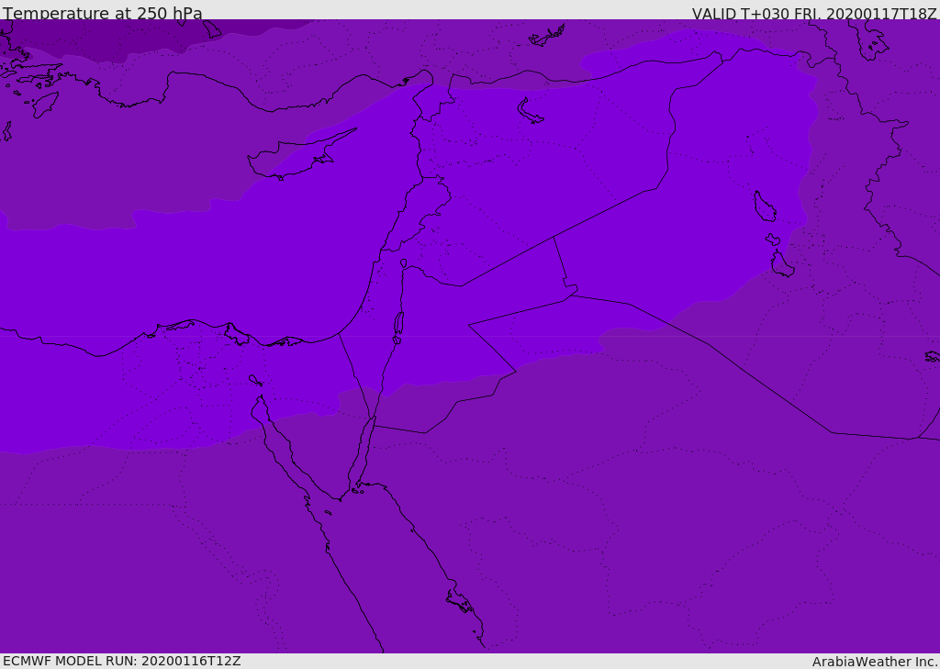The width and height of the screenshot is (940, 669).
Task: Click the Lake Van outline near the top edge
Action: (546, 36)
